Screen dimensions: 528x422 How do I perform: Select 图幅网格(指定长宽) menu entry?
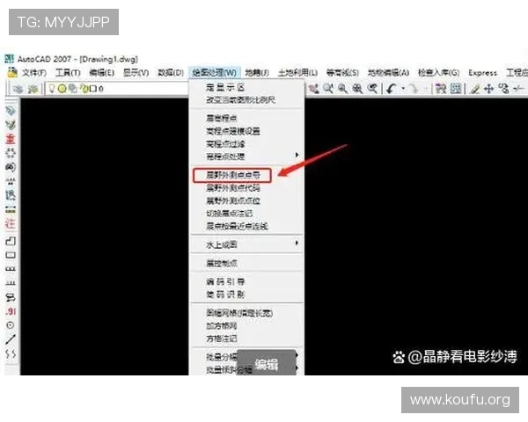point(247,313)
